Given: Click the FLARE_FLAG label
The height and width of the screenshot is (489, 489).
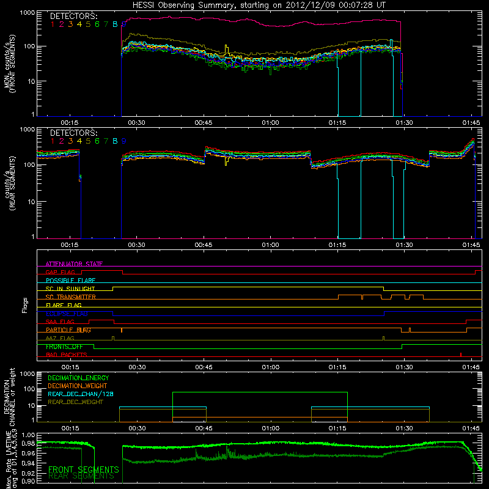Looking at the screenshot, I should [x=64, y=305].
